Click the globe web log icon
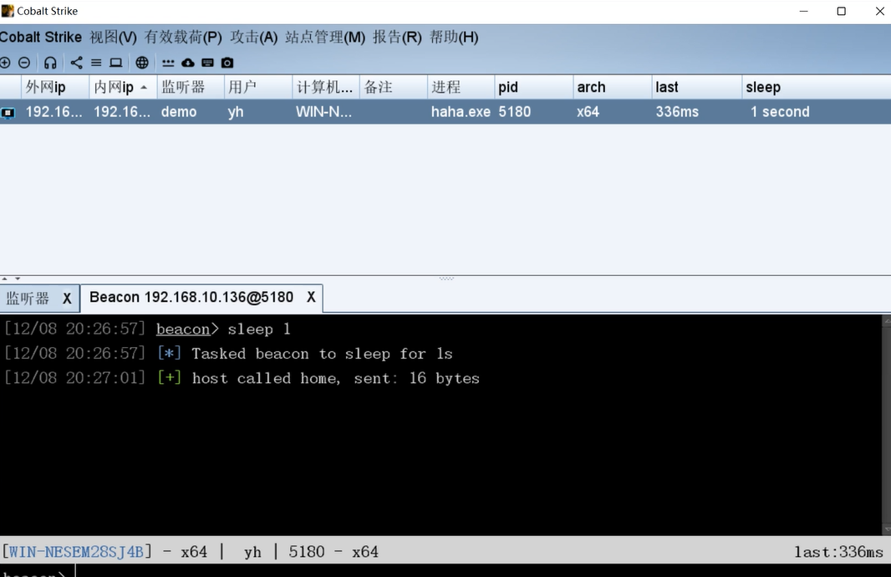The height and width of the screenshot is (577, 891). tap(142, 63)
